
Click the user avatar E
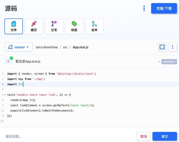[x=8, y=61]
